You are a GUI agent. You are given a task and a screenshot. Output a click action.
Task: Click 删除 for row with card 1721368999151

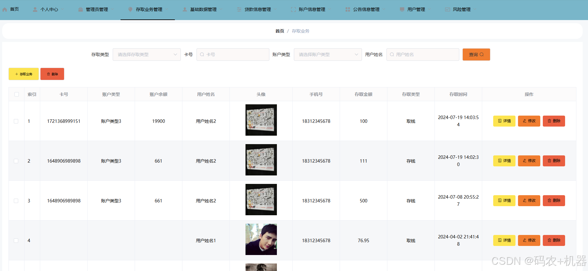(x=554, y=121)
